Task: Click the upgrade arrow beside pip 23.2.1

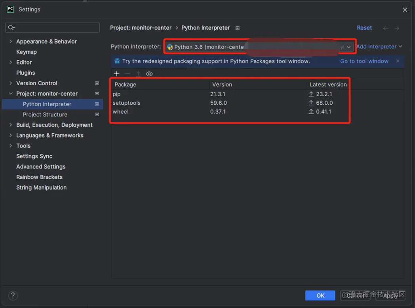Action: click(311, 94)
